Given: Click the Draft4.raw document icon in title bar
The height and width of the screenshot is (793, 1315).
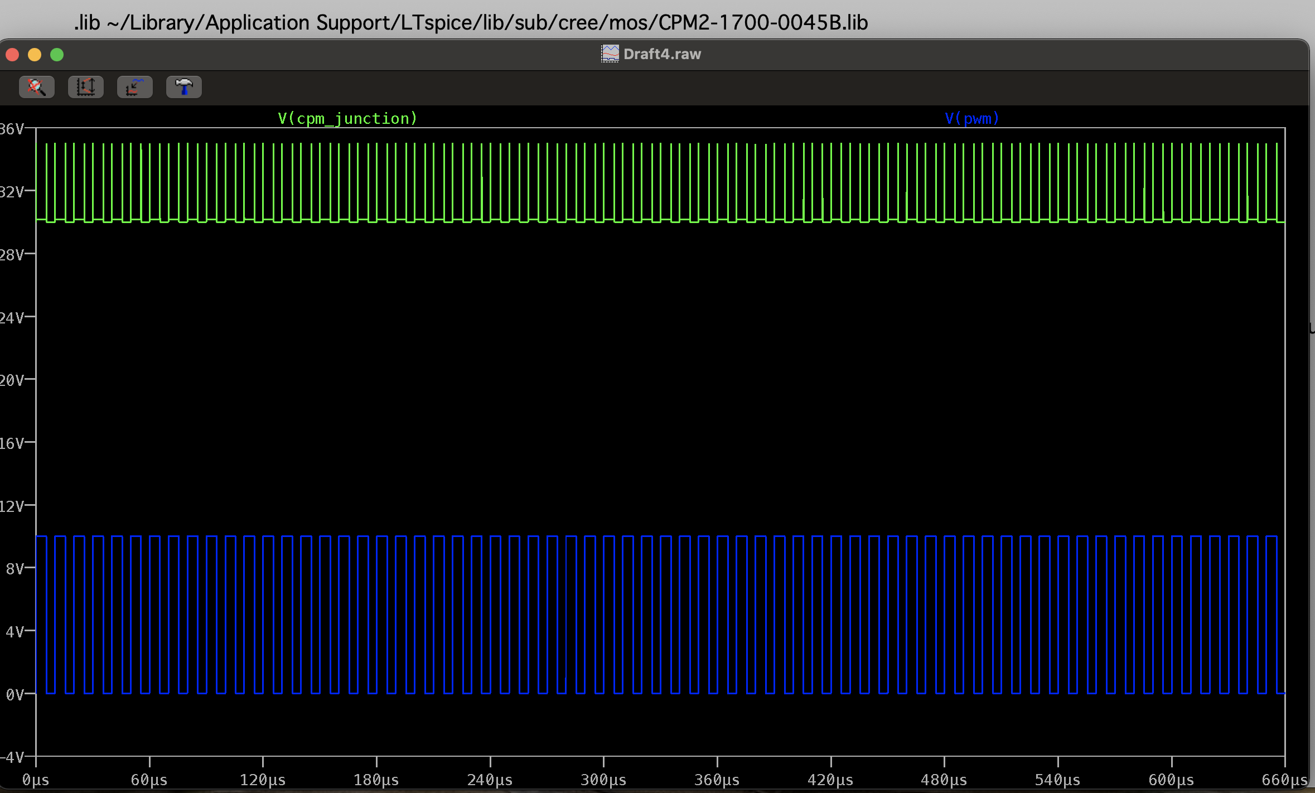Looking at the screenshot, I should [x=610, y=54].
